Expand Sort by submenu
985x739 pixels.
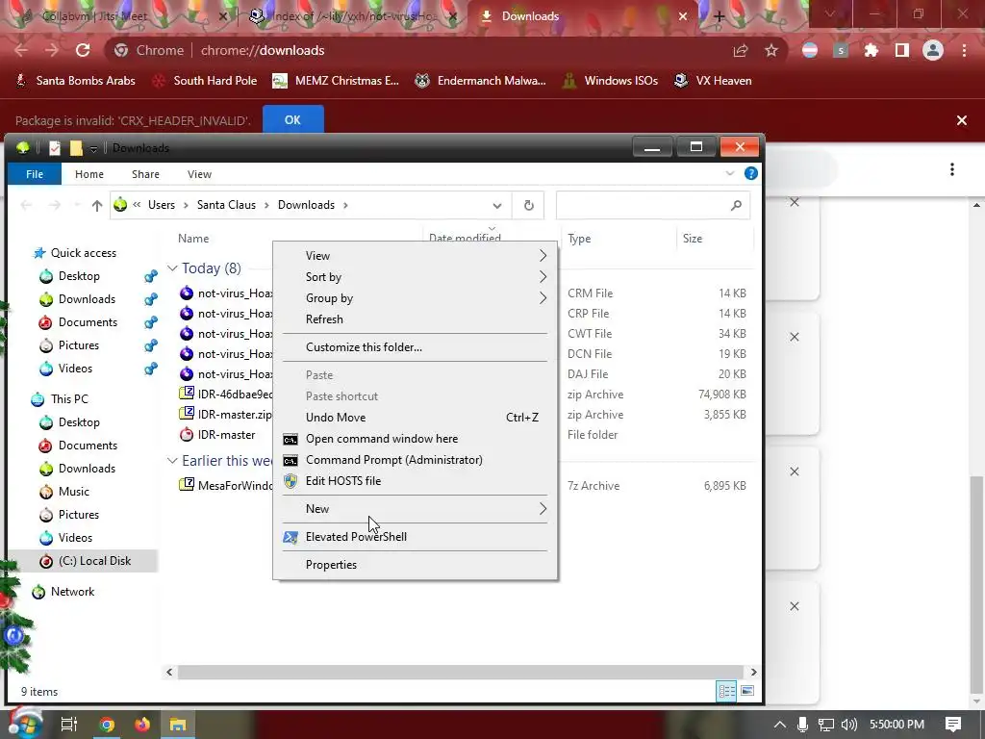[x=416, y=277]
